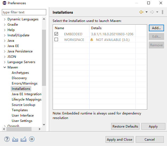Select Templates under Maven
Image resolution: width=167 pixels, height=146 pixels.
coord(20,110)
